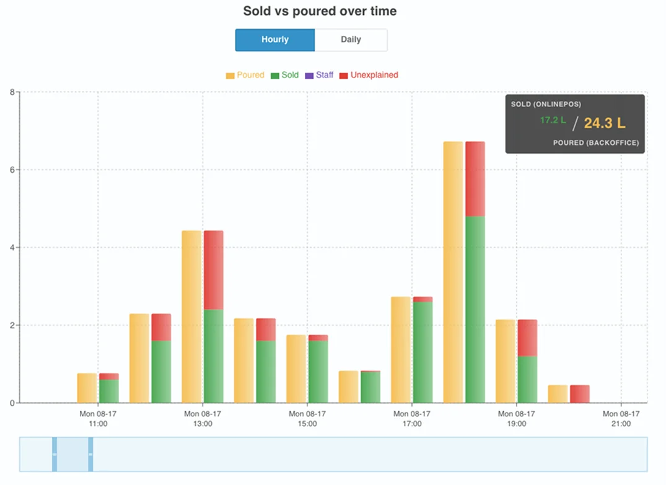
Task: Click the y-axis value 8
Action: click(12, 92)
